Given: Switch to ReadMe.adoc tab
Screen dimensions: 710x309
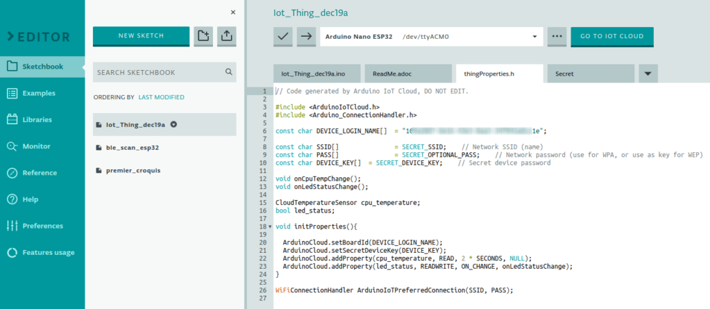Looking at the screenshot, I should (408, 73).
